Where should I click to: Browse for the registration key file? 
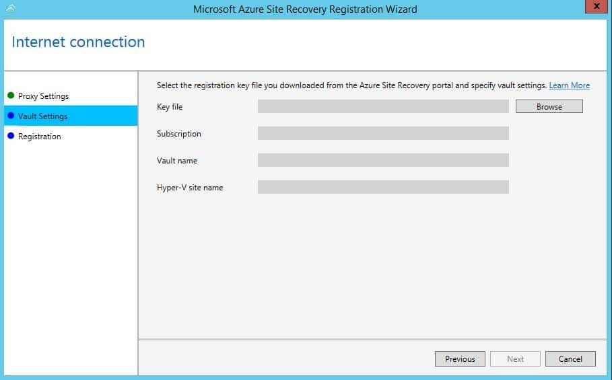coord(549,106)
